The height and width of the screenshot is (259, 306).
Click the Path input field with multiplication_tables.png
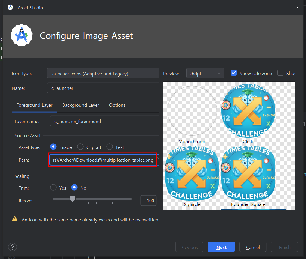103,160
